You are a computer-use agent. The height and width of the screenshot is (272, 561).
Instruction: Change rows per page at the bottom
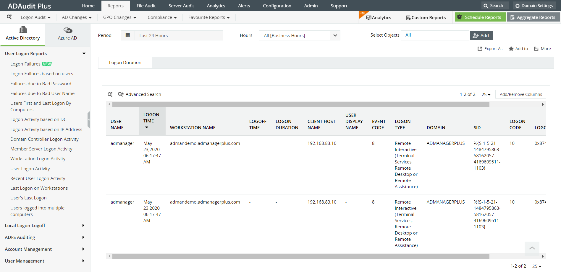pos(537,266)
